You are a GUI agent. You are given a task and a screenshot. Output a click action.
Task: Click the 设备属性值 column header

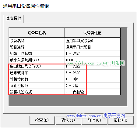coord(93,33)
